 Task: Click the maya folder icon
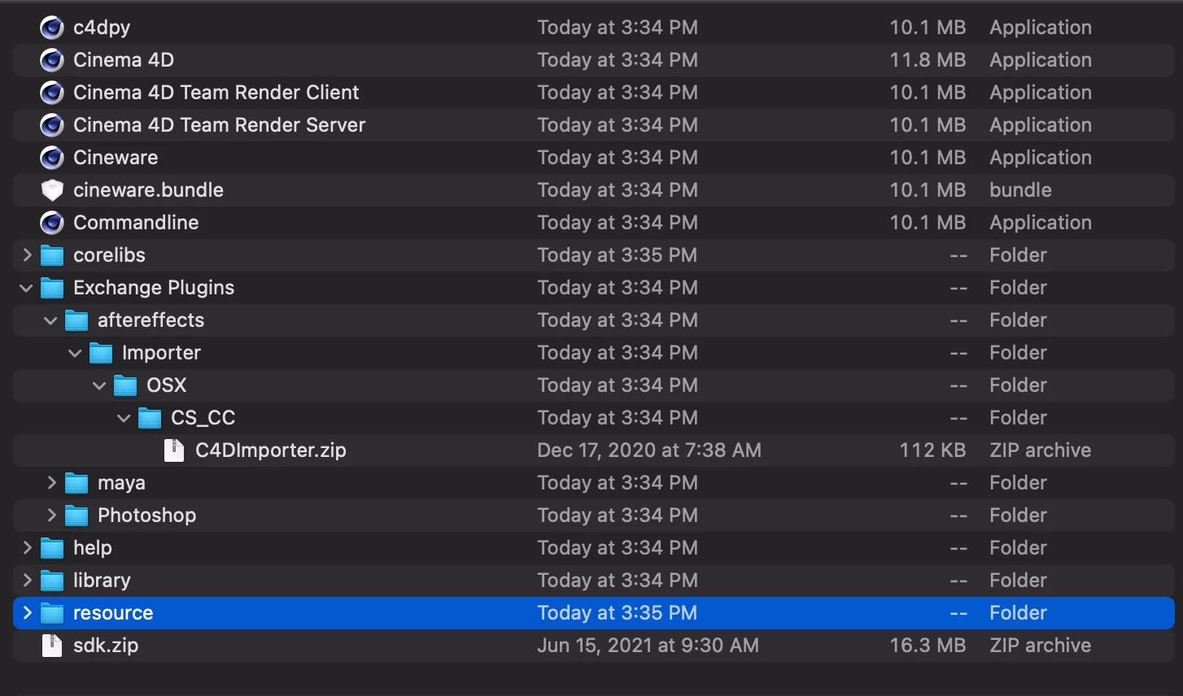[76, 483]
